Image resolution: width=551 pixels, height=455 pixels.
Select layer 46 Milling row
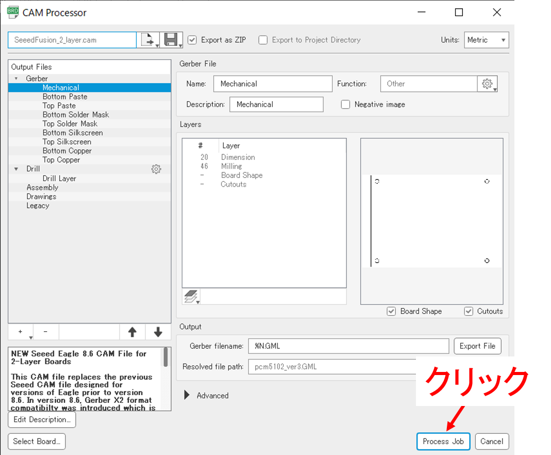pos(264,166)
